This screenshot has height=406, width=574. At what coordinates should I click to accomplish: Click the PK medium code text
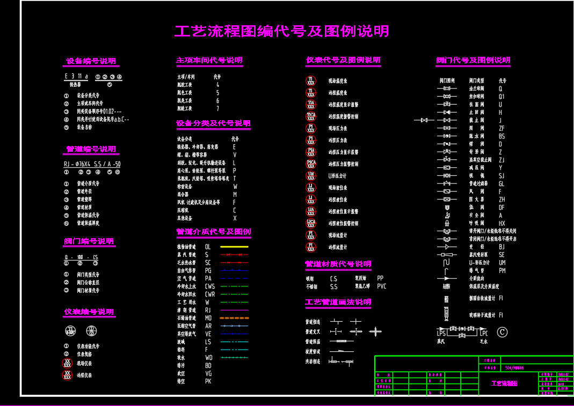tap(208, 381)
